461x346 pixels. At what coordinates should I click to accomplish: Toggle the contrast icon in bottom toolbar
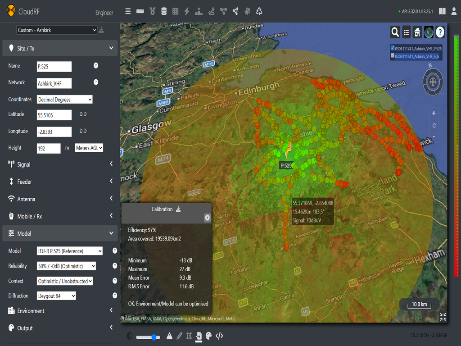point(130,336)
